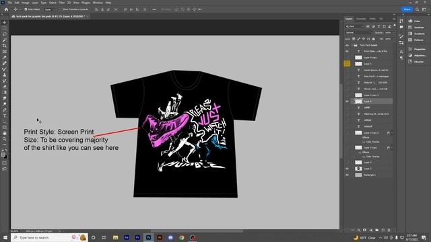
Task: Click the lock all padlock icon
Action: coord(373,39)
